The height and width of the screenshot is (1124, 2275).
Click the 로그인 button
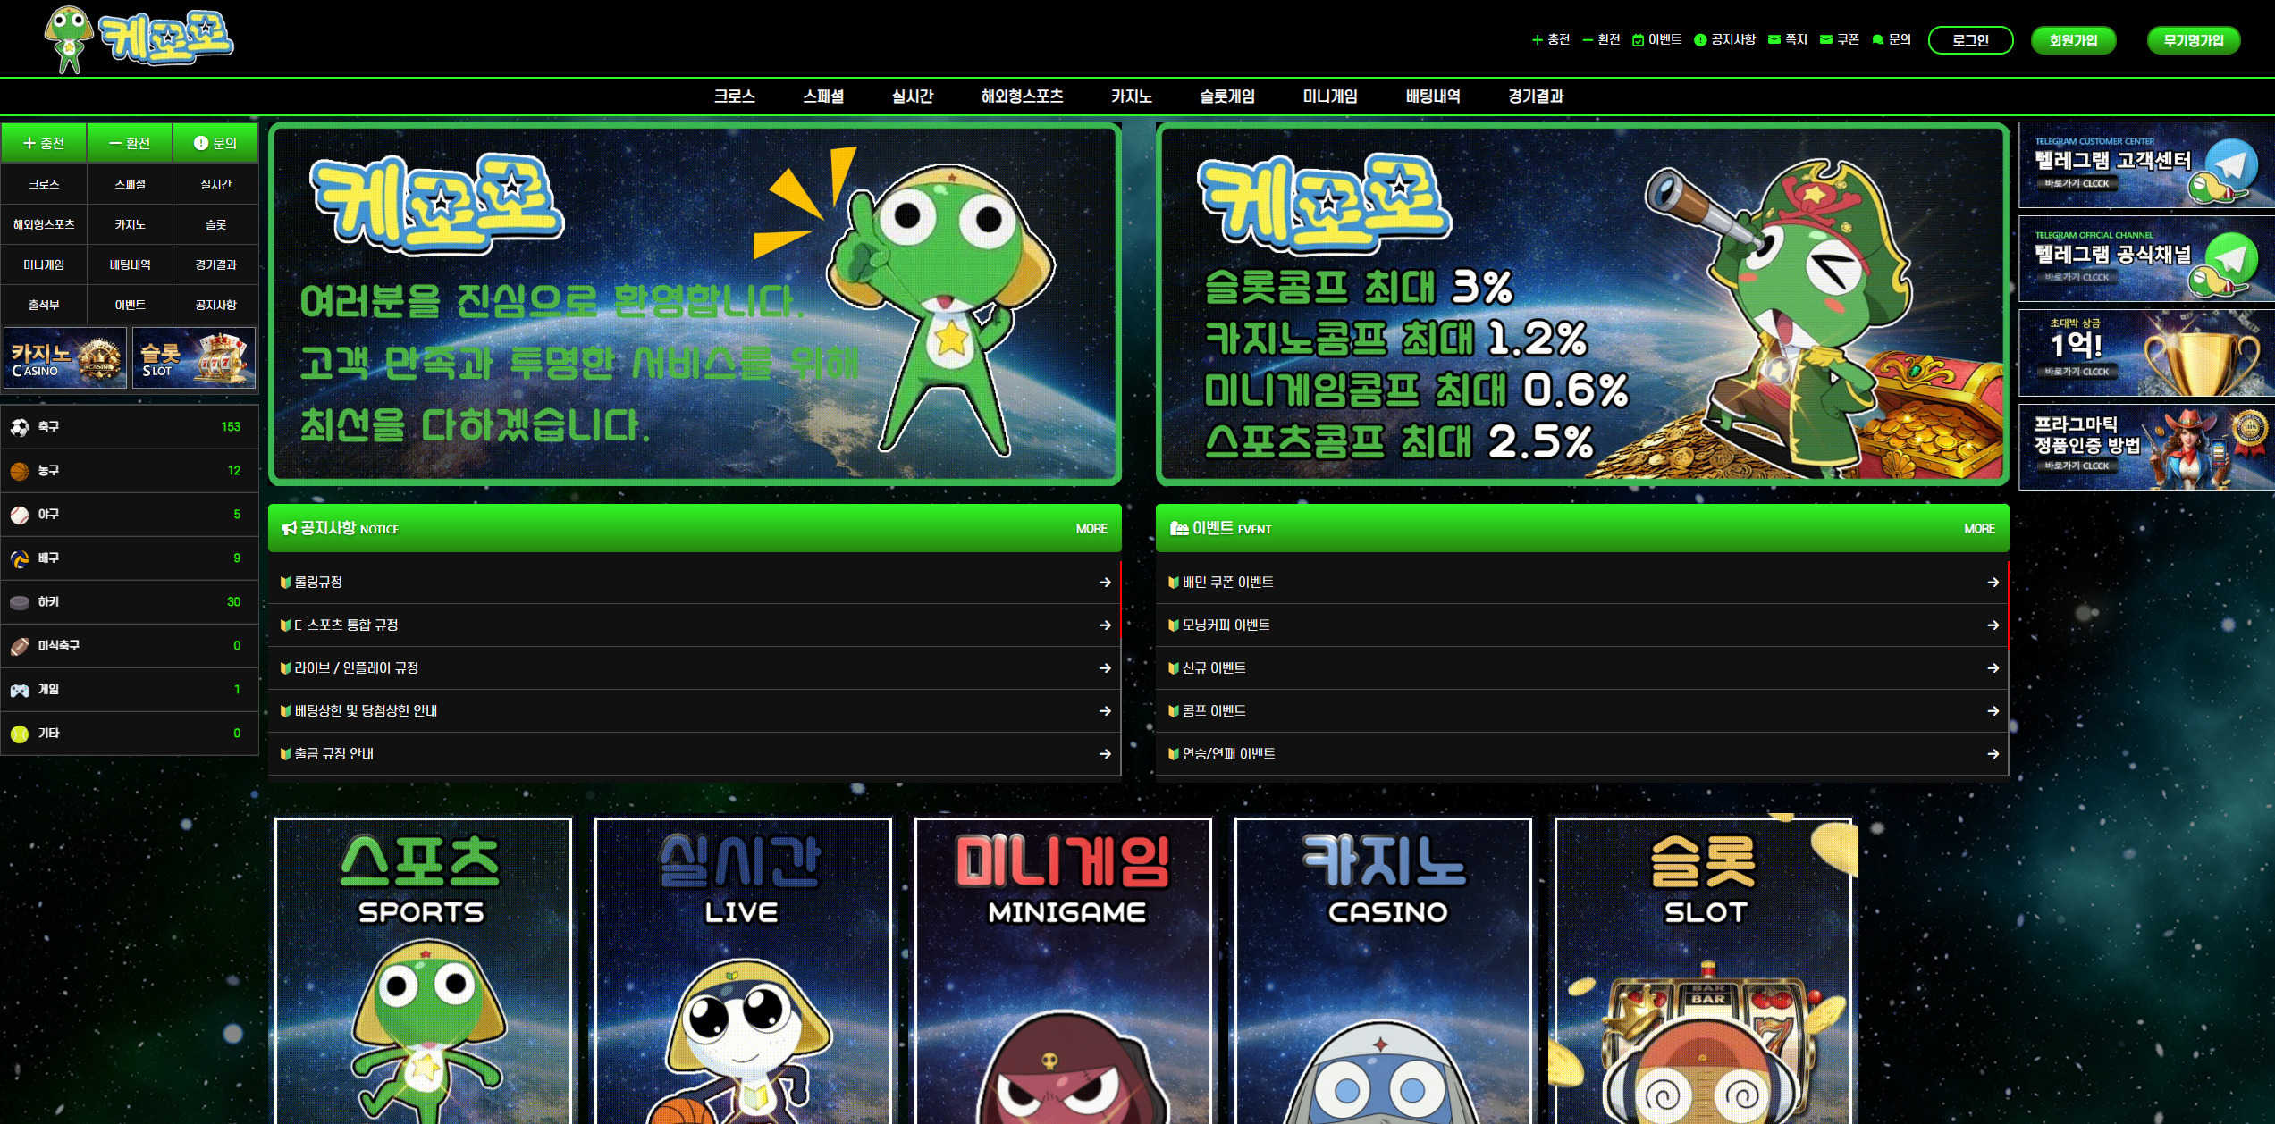pyautogui.click(x=1970, y=40)
